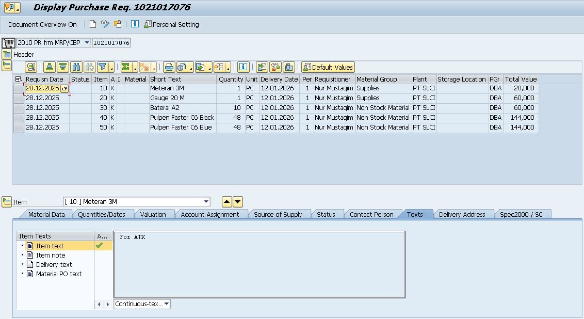Select row of Pulpen Faster C6 Blue
Image resolution: width=584 pixels, height=319 pixels.
click(x=19, y=127)
